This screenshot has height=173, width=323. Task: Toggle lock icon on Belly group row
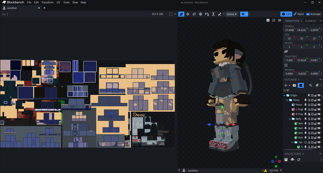(x=316, y=119)
